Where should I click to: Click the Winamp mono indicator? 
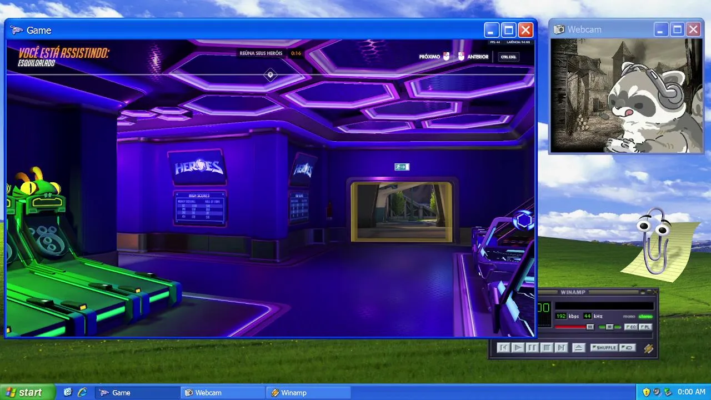point(629,317)
